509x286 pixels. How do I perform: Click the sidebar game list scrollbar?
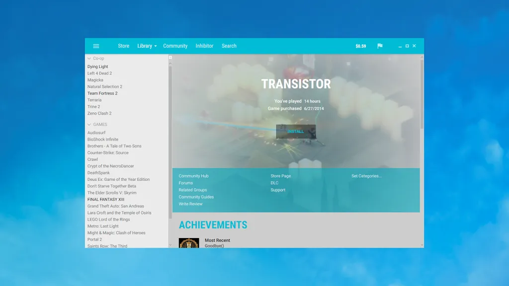(x=170, y=143)
